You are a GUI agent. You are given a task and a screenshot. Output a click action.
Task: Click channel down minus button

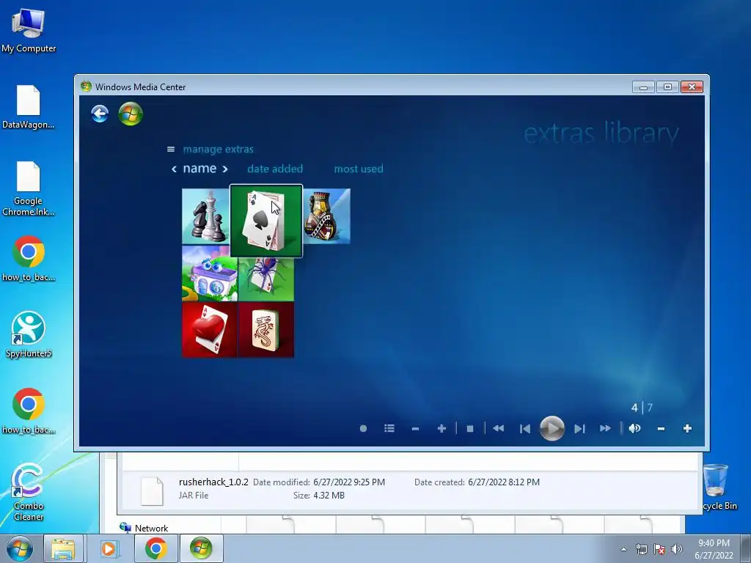415,429
